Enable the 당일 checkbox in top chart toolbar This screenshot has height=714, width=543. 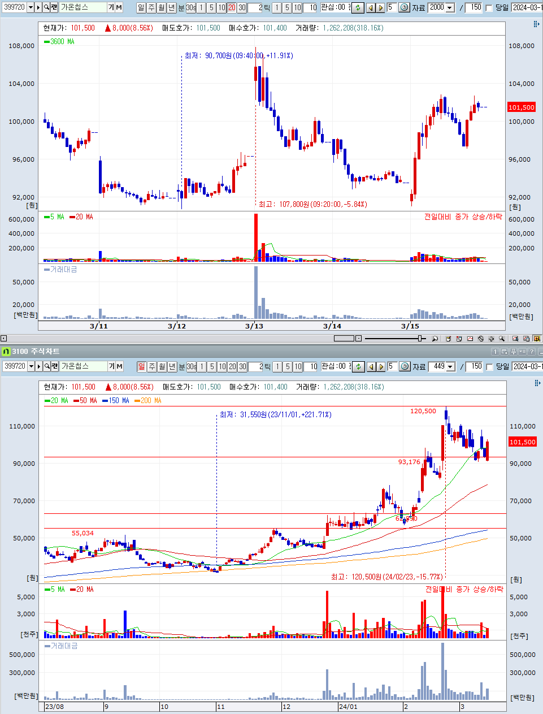point(489,7)
